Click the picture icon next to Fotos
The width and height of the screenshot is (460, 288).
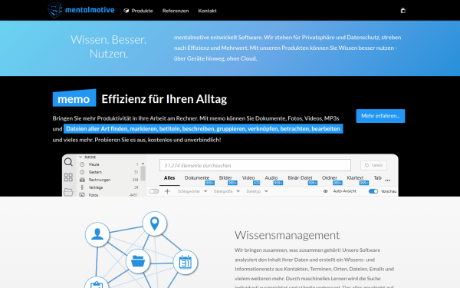(82, 195)
